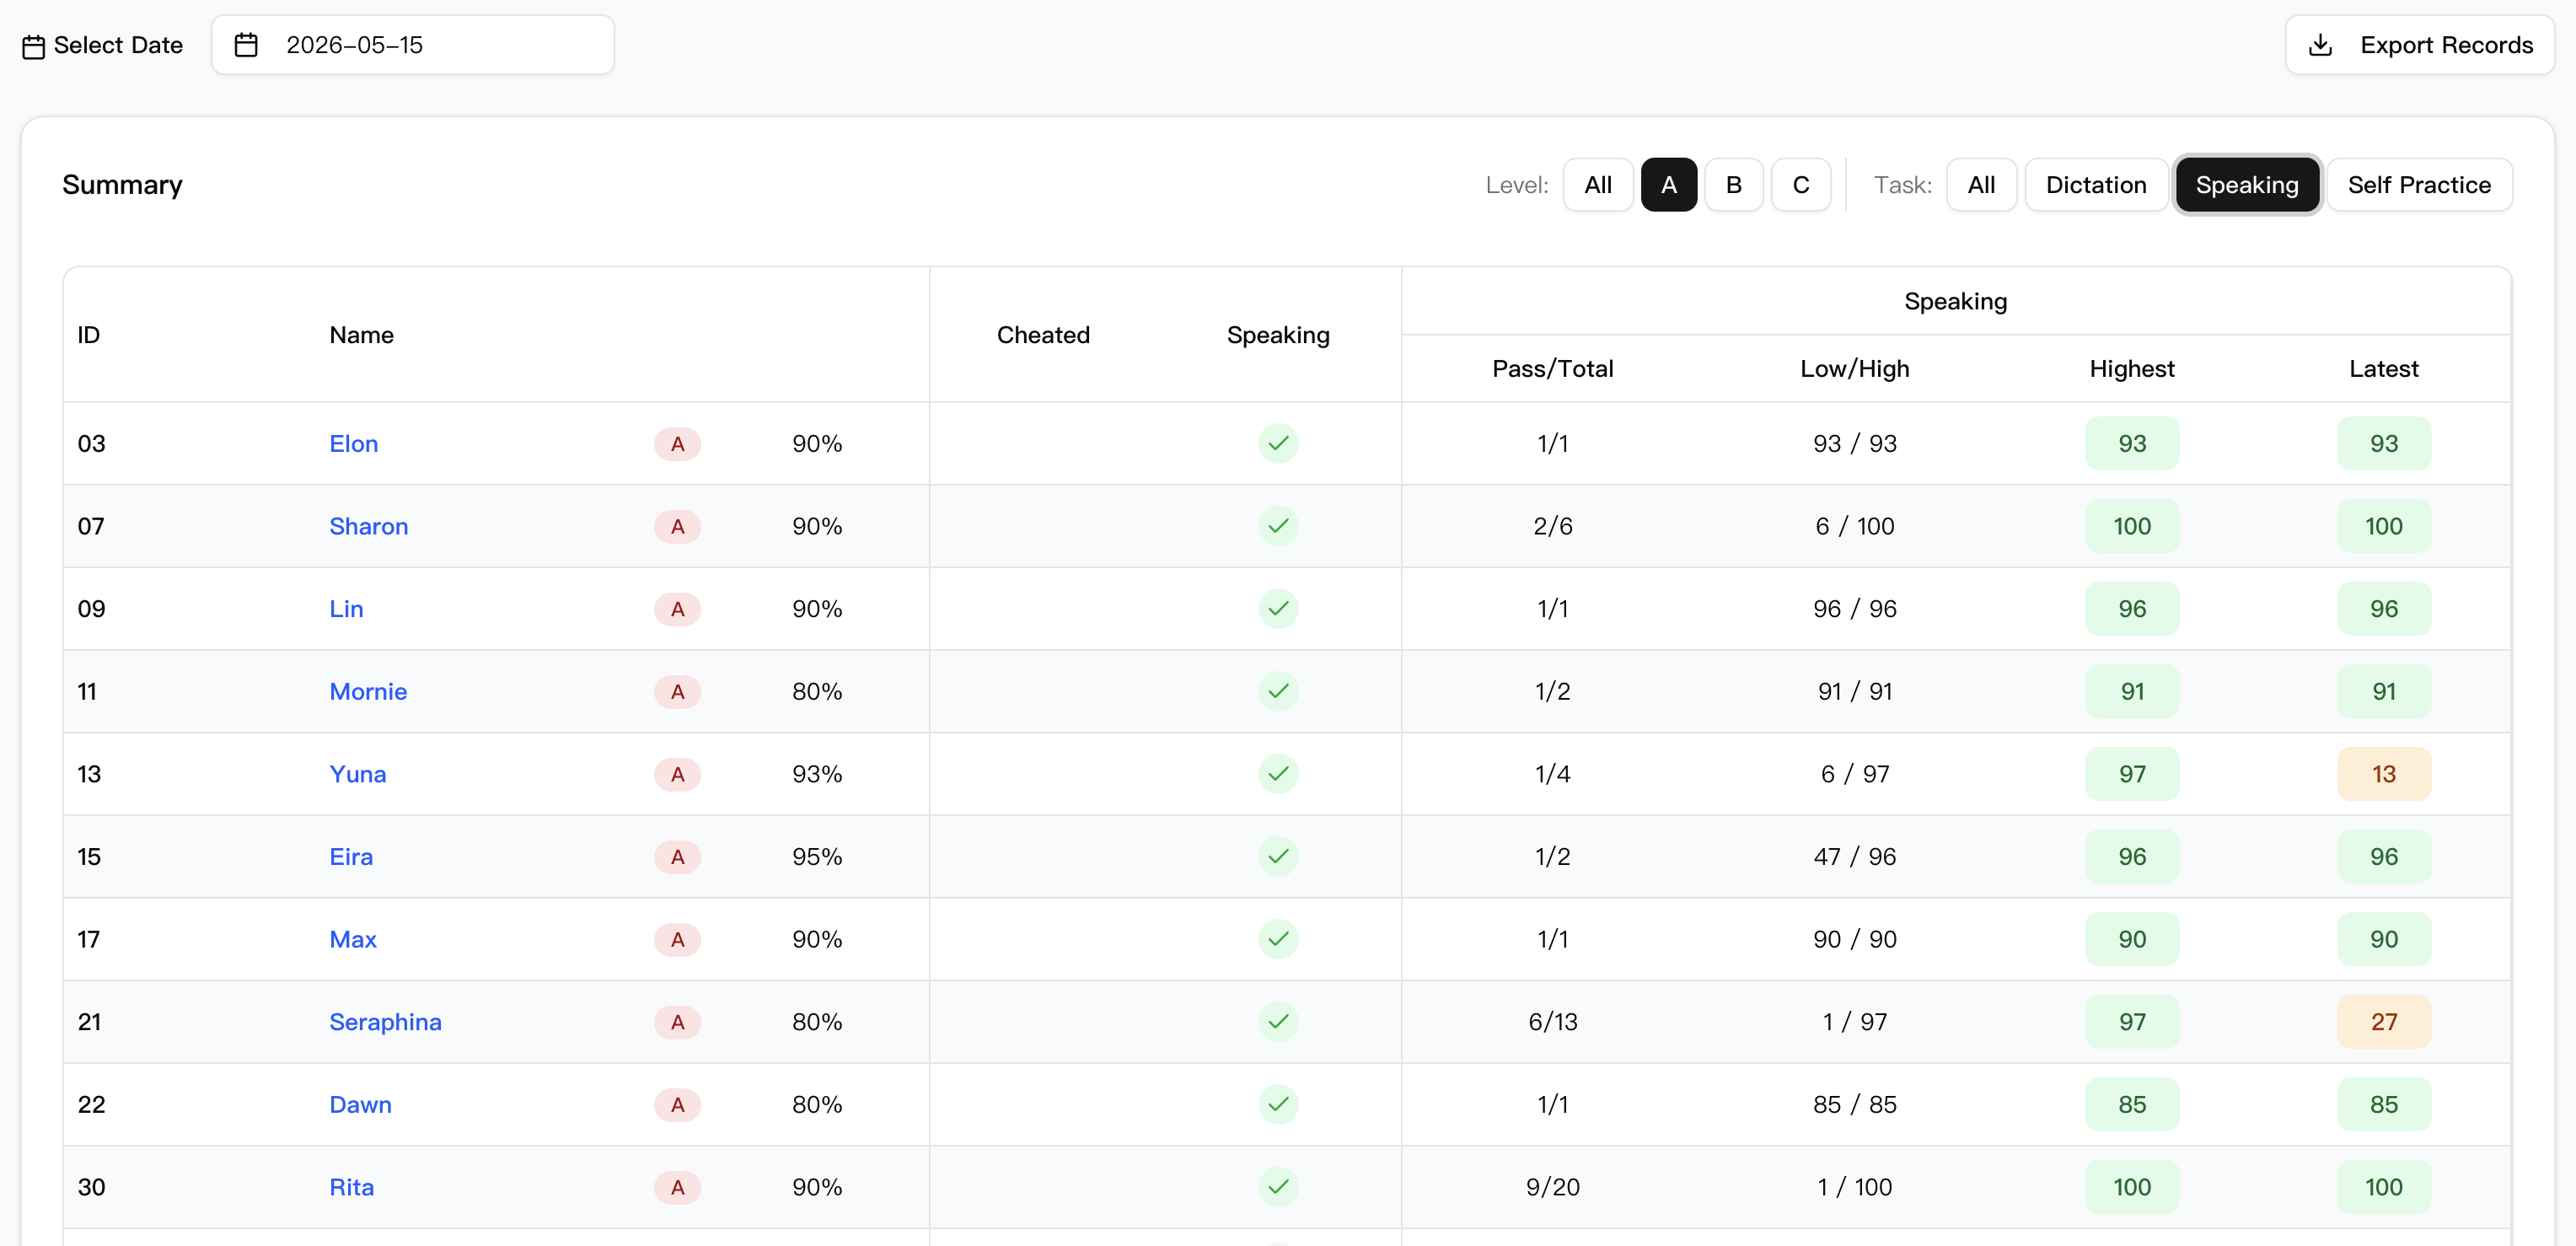Click Yuna's green speaking checkmark icon
Screen dimensions: 2576x1246
click(1278, 773)
